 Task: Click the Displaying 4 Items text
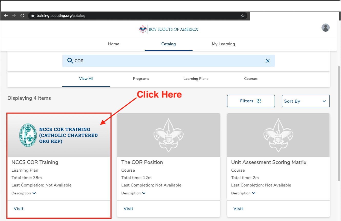pyautogui.click(x=29, y=98)
